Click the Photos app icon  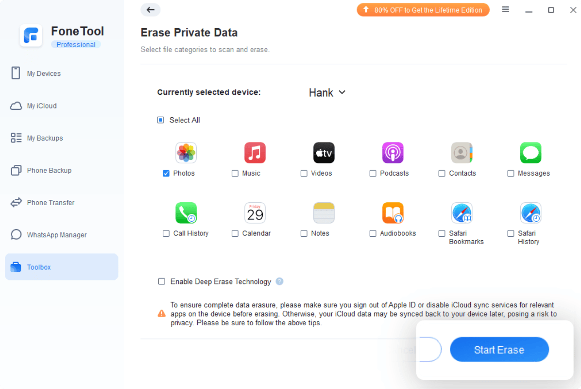(186, 153)
